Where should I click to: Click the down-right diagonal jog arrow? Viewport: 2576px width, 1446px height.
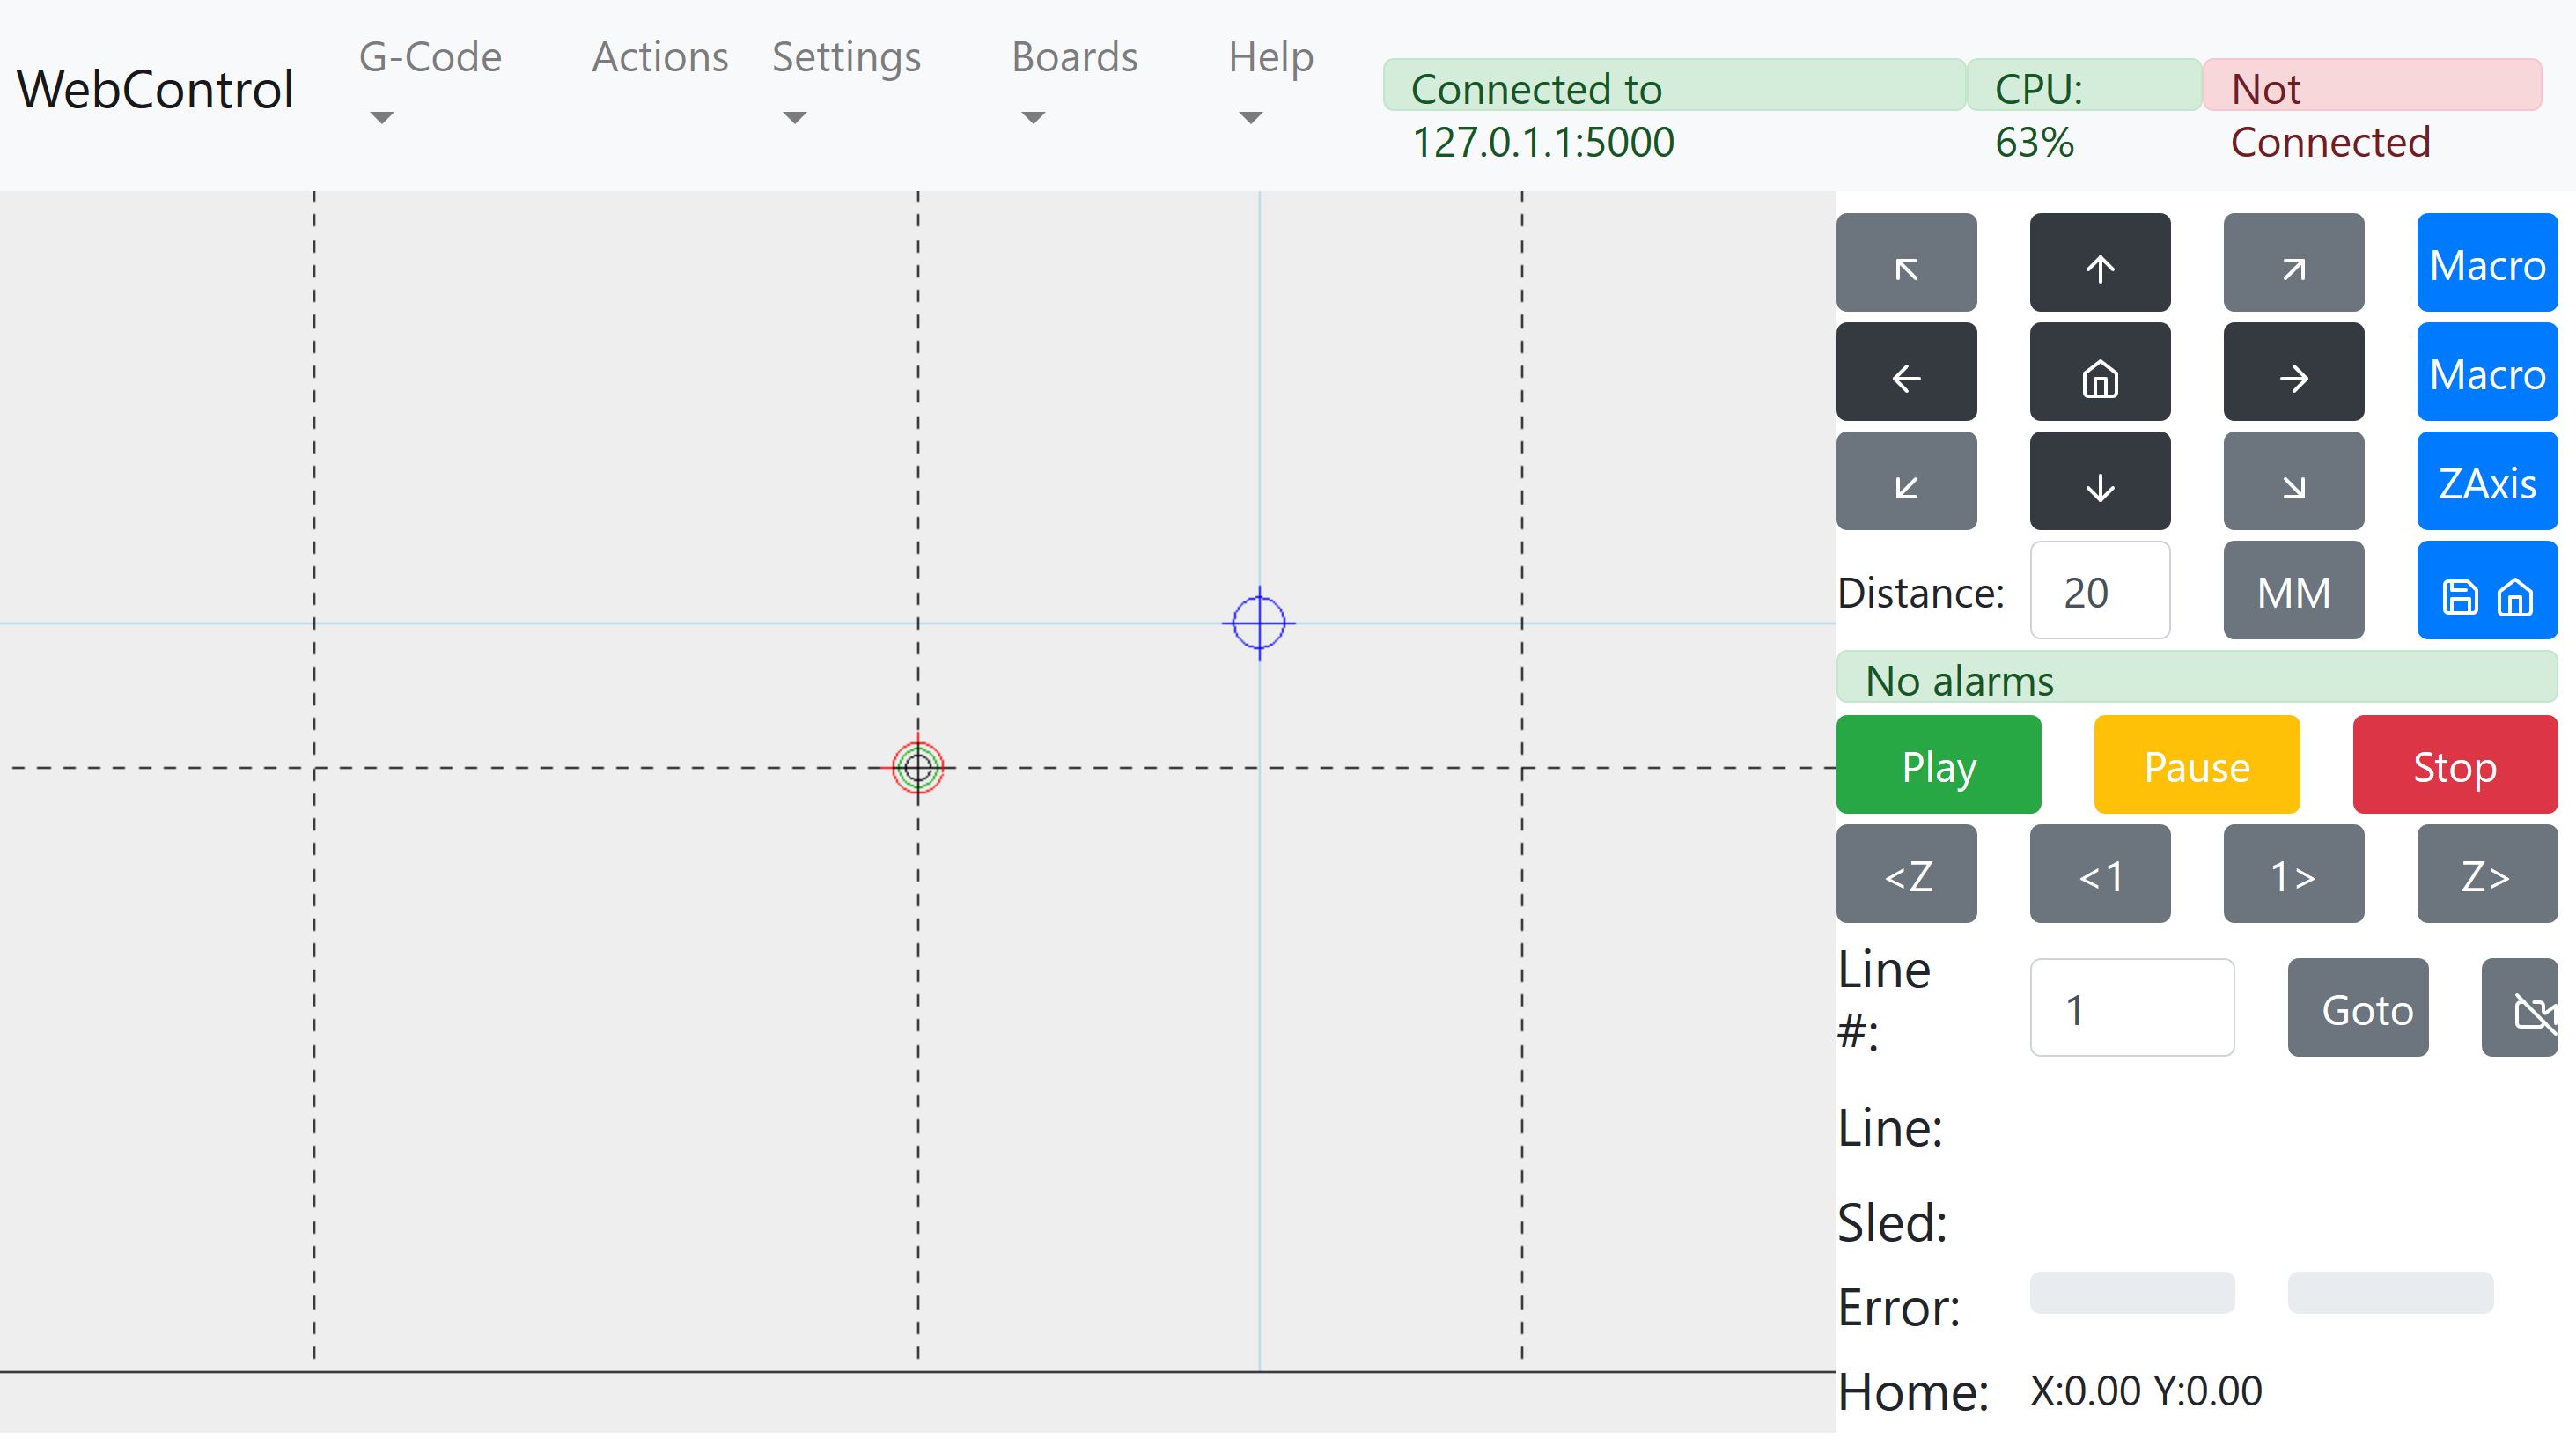[2293, 481]
